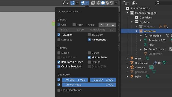Click the outliner search magnifier icon
The height and width of the screenshot is (97, 172).
pyautogui.click(x=158, y=3)
